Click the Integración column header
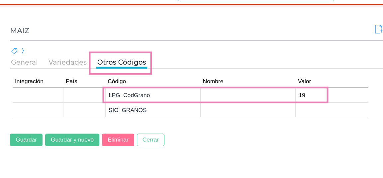 pos(29,81)
